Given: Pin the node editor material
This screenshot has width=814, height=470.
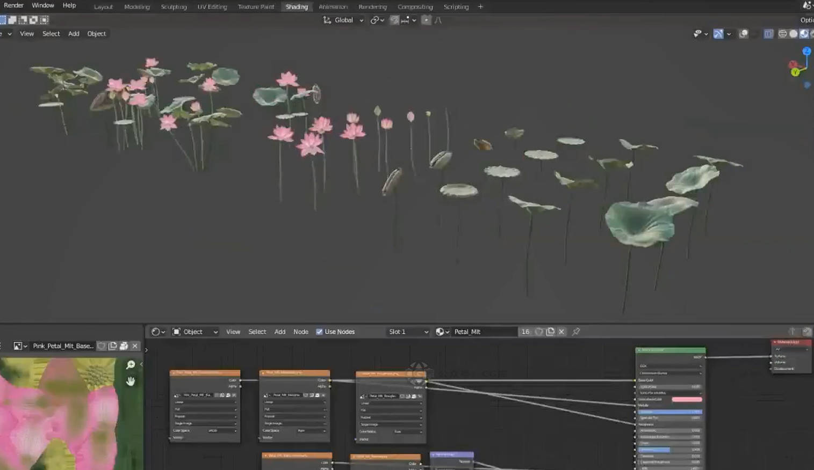Looking at the screenshot, I should pyautogui.click(x=576, y=332).
